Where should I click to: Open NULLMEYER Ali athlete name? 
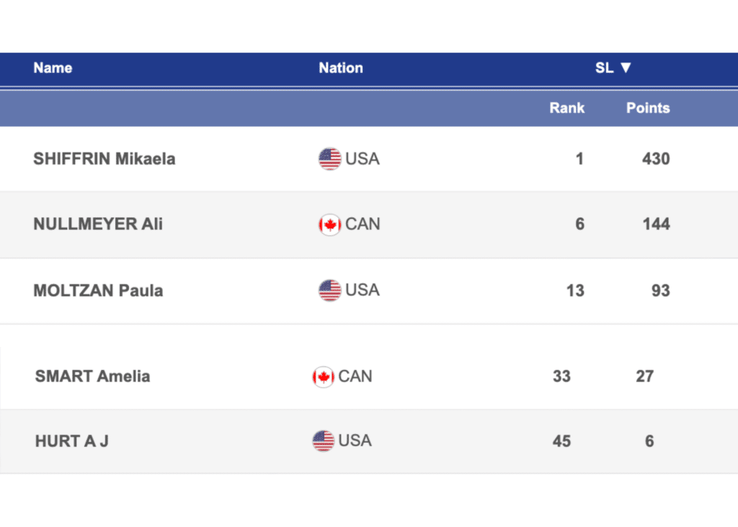click(98, 224)
